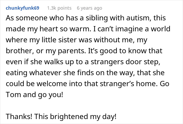Click the 1.3k points score

pyautogui.click(x=59, y=8)
